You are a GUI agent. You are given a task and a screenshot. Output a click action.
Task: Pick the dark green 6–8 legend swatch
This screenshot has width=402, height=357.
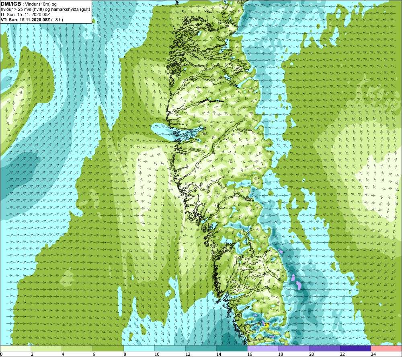[x=108, y=349]
